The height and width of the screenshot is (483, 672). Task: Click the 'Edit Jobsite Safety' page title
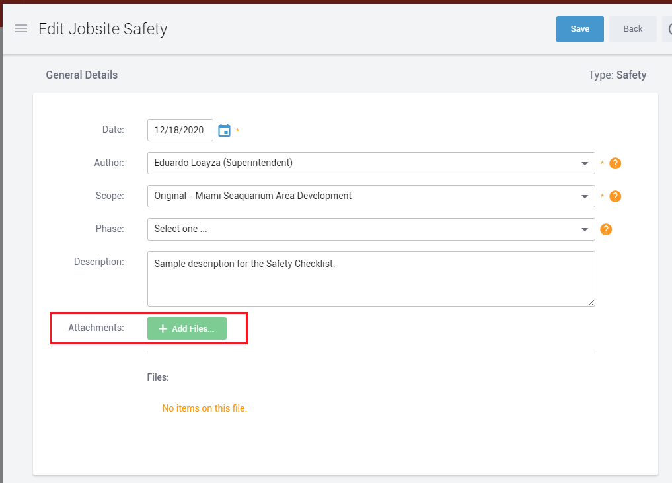[103, 29]
